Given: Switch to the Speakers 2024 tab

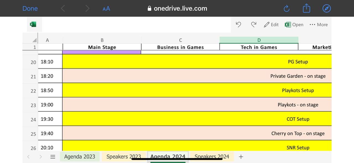Looking at the screenshot, I should [212, 157].
